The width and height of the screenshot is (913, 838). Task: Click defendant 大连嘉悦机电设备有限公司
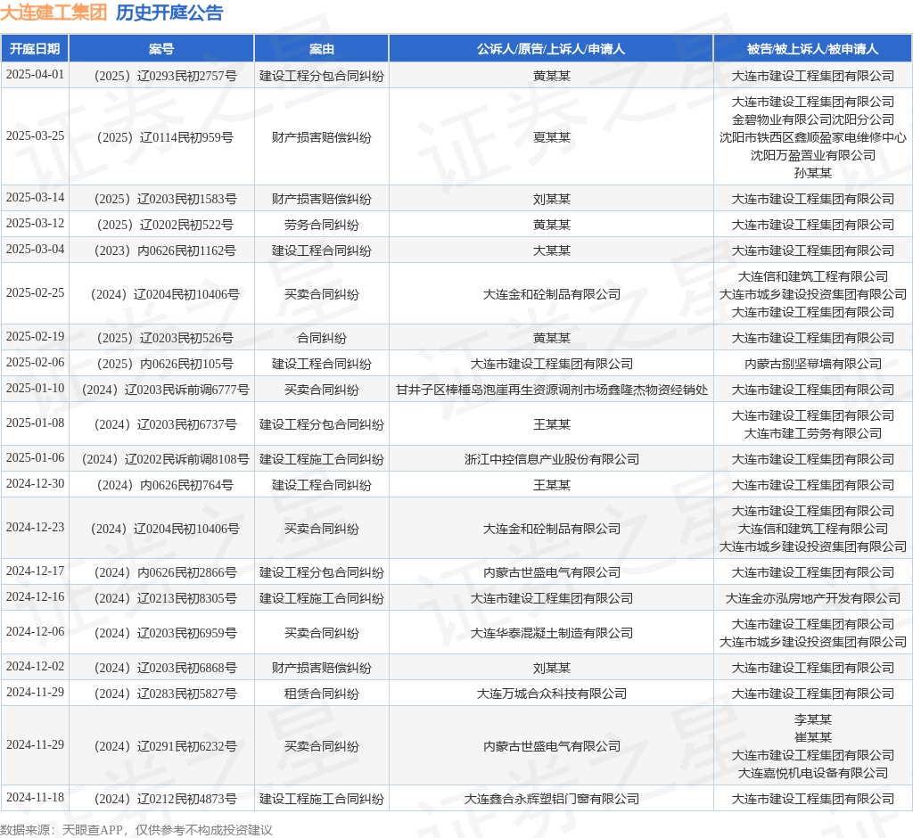pos(813,773)
